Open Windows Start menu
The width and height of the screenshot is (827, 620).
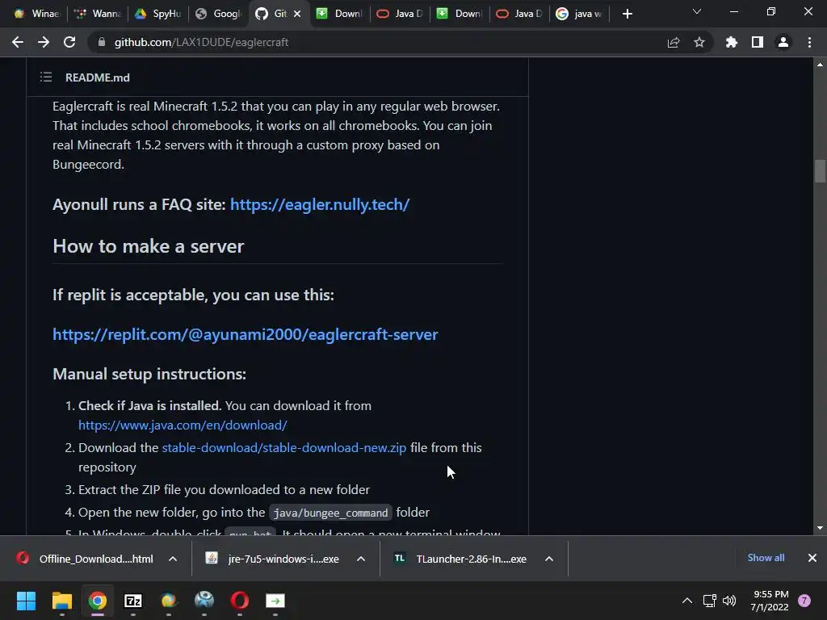[26, 601]
